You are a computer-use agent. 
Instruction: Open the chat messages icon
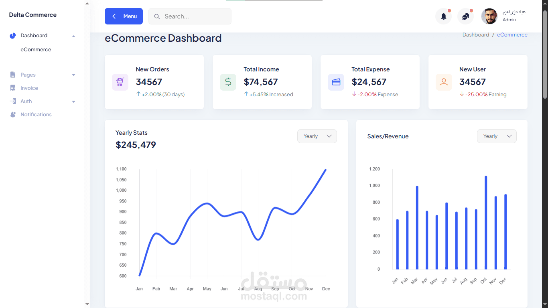coord(465,16)
